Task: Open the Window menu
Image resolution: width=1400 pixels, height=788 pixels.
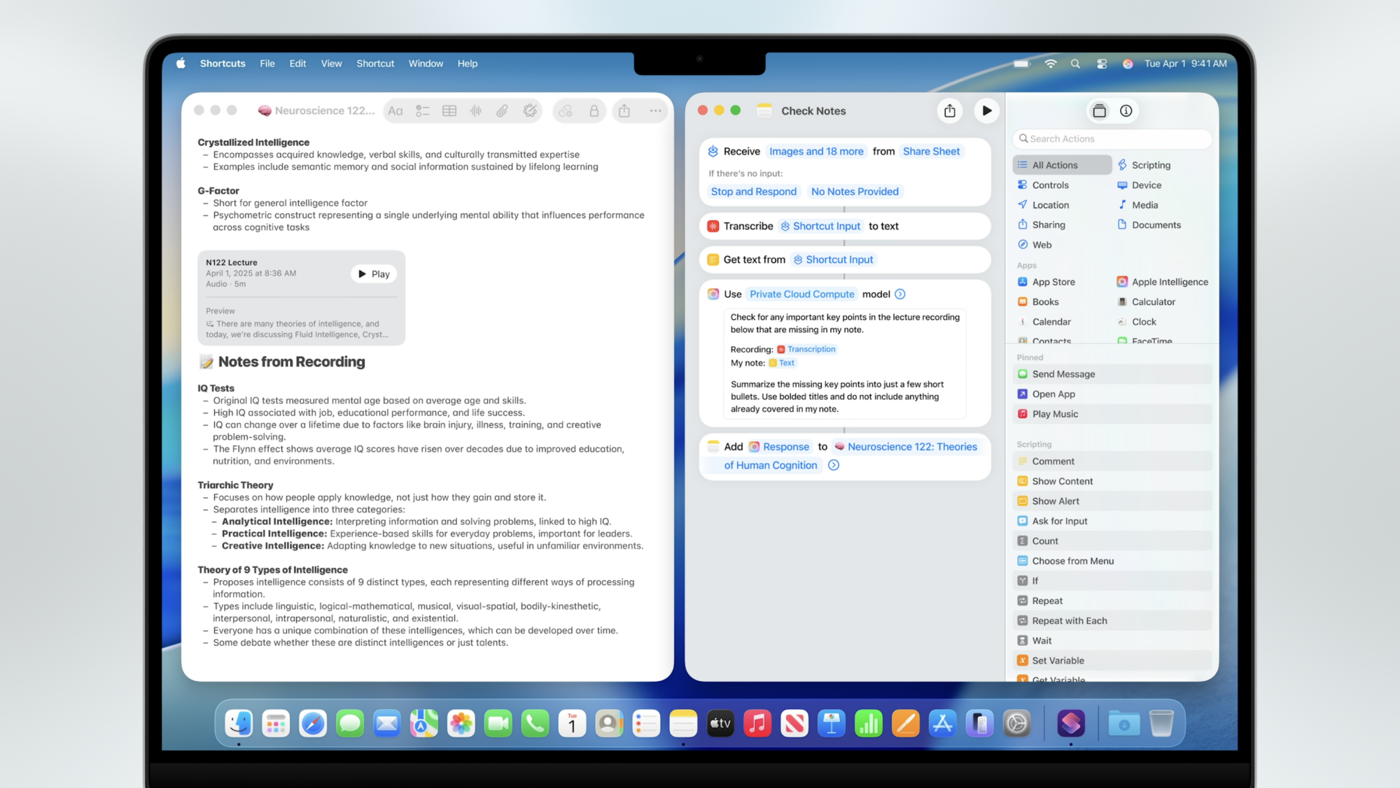Action: [x=426, y=63]
